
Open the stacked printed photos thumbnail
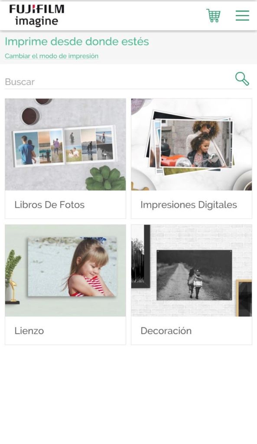point(192,144)
